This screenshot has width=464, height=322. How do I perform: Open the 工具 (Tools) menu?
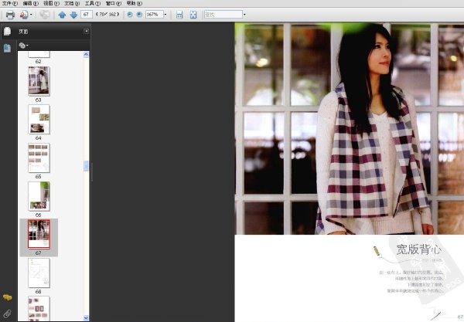coord(93,3)
